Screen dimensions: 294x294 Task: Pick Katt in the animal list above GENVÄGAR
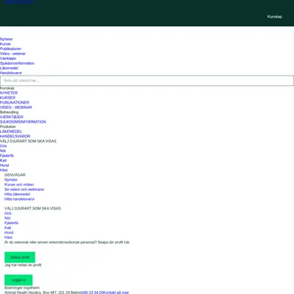[x=4, y=160]
